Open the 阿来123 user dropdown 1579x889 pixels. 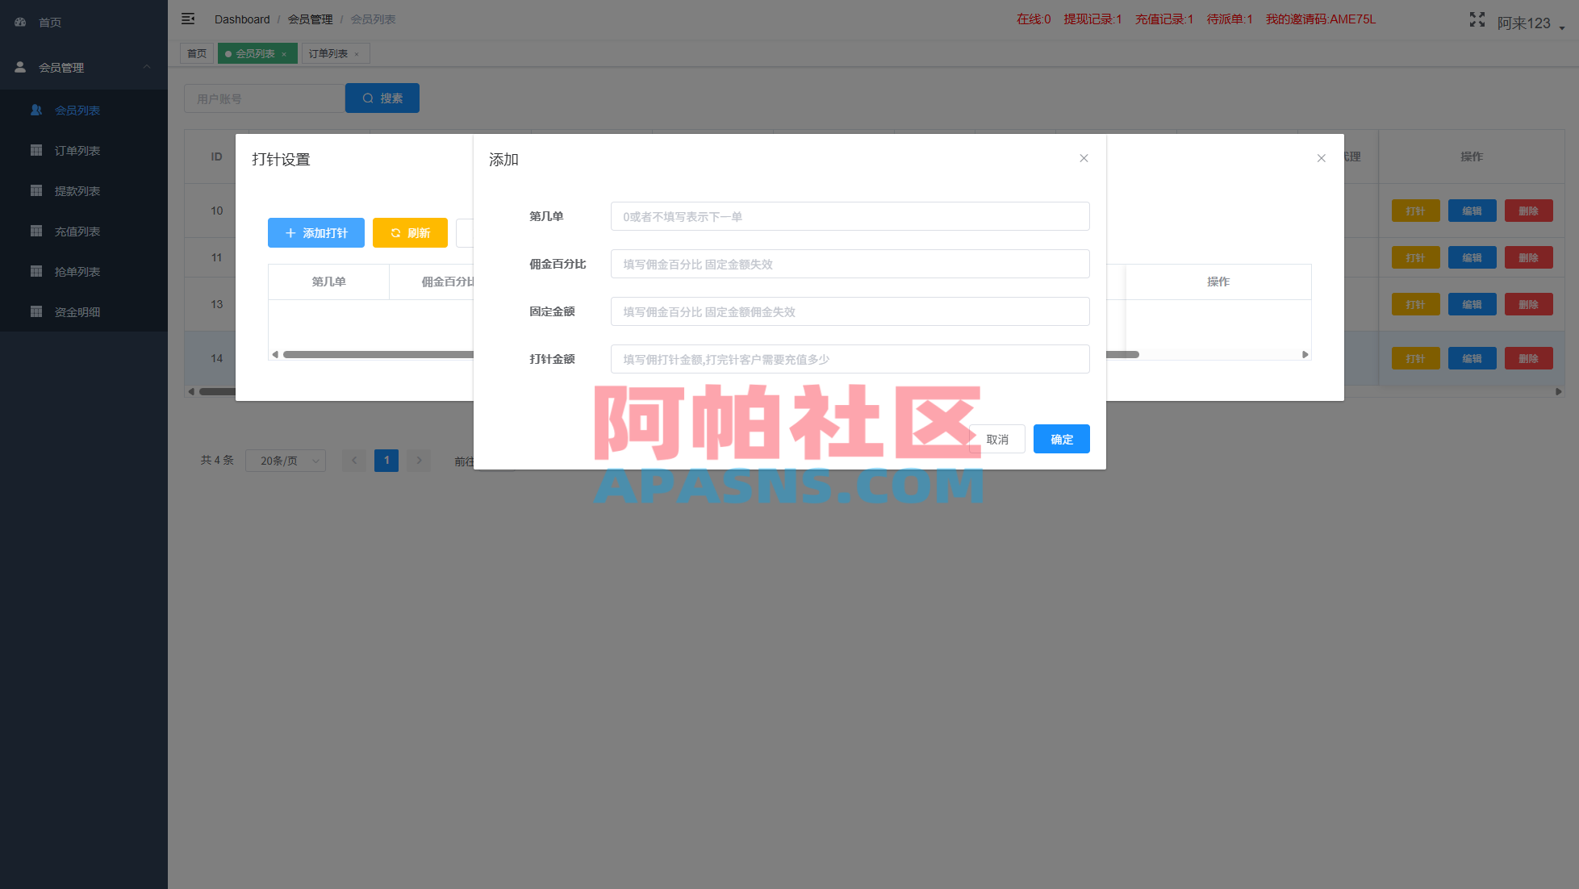(x=1531, y=23)
